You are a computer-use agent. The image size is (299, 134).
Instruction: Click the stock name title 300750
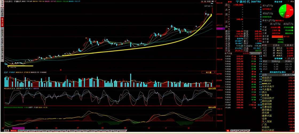(x=249, y=2)
